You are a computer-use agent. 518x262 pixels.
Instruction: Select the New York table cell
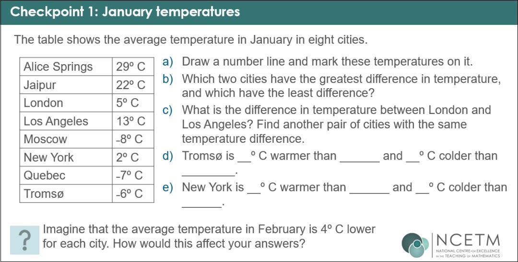click(x=66, y=158)
